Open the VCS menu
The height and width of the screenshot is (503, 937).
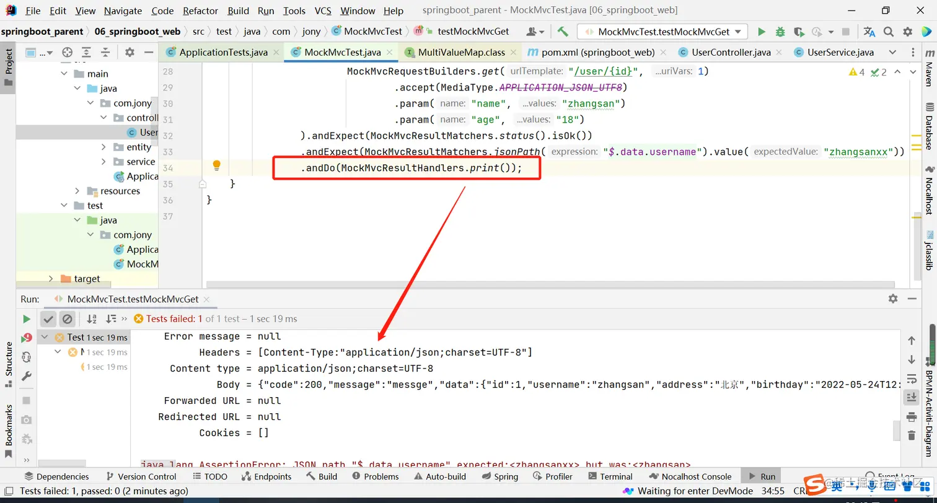[323, 11]
